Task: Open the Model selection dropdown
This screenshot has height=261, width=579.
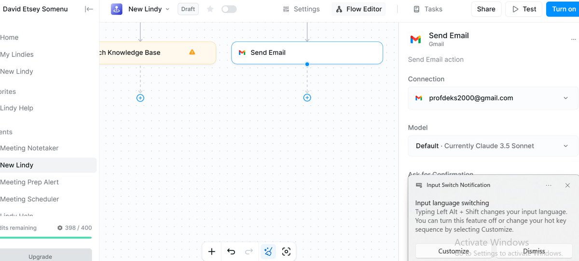Action: [493, 145]
